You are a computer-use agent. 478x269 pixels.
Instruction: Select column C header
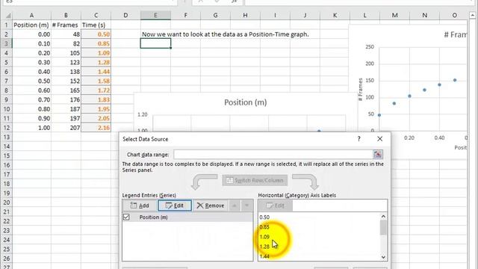[96, 15]
